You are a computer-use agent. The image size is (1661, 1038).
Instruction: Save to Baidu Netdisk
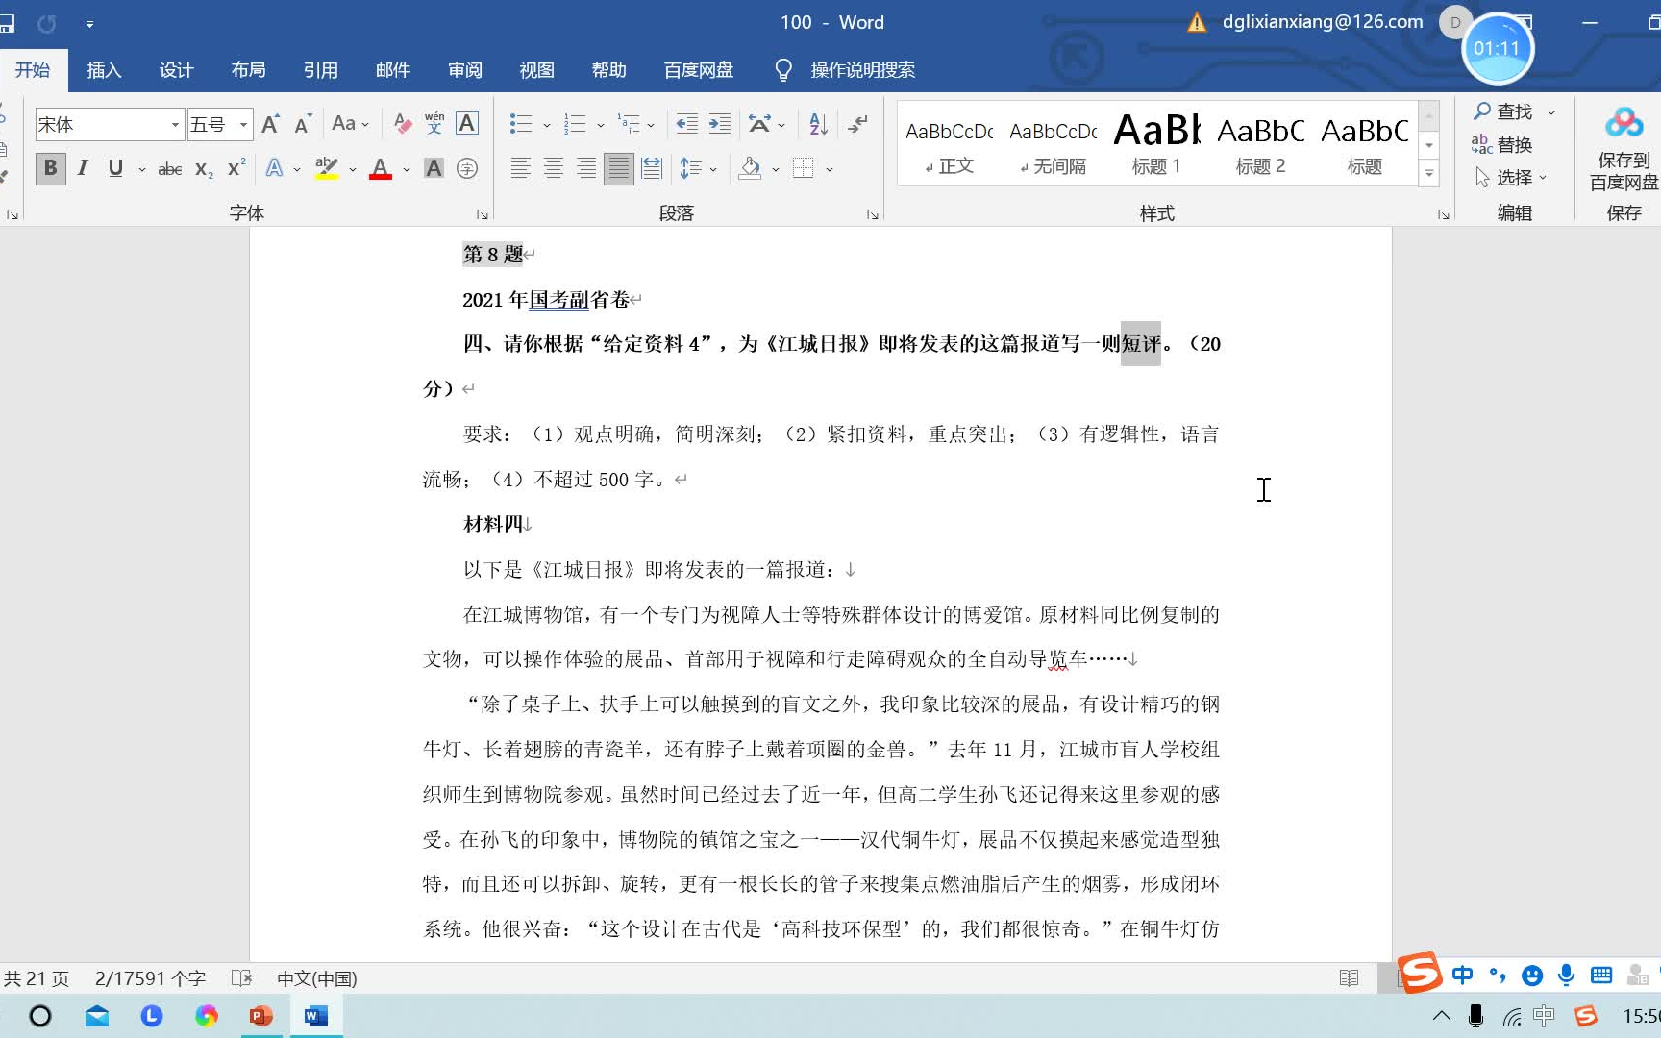click(1624, 149)
